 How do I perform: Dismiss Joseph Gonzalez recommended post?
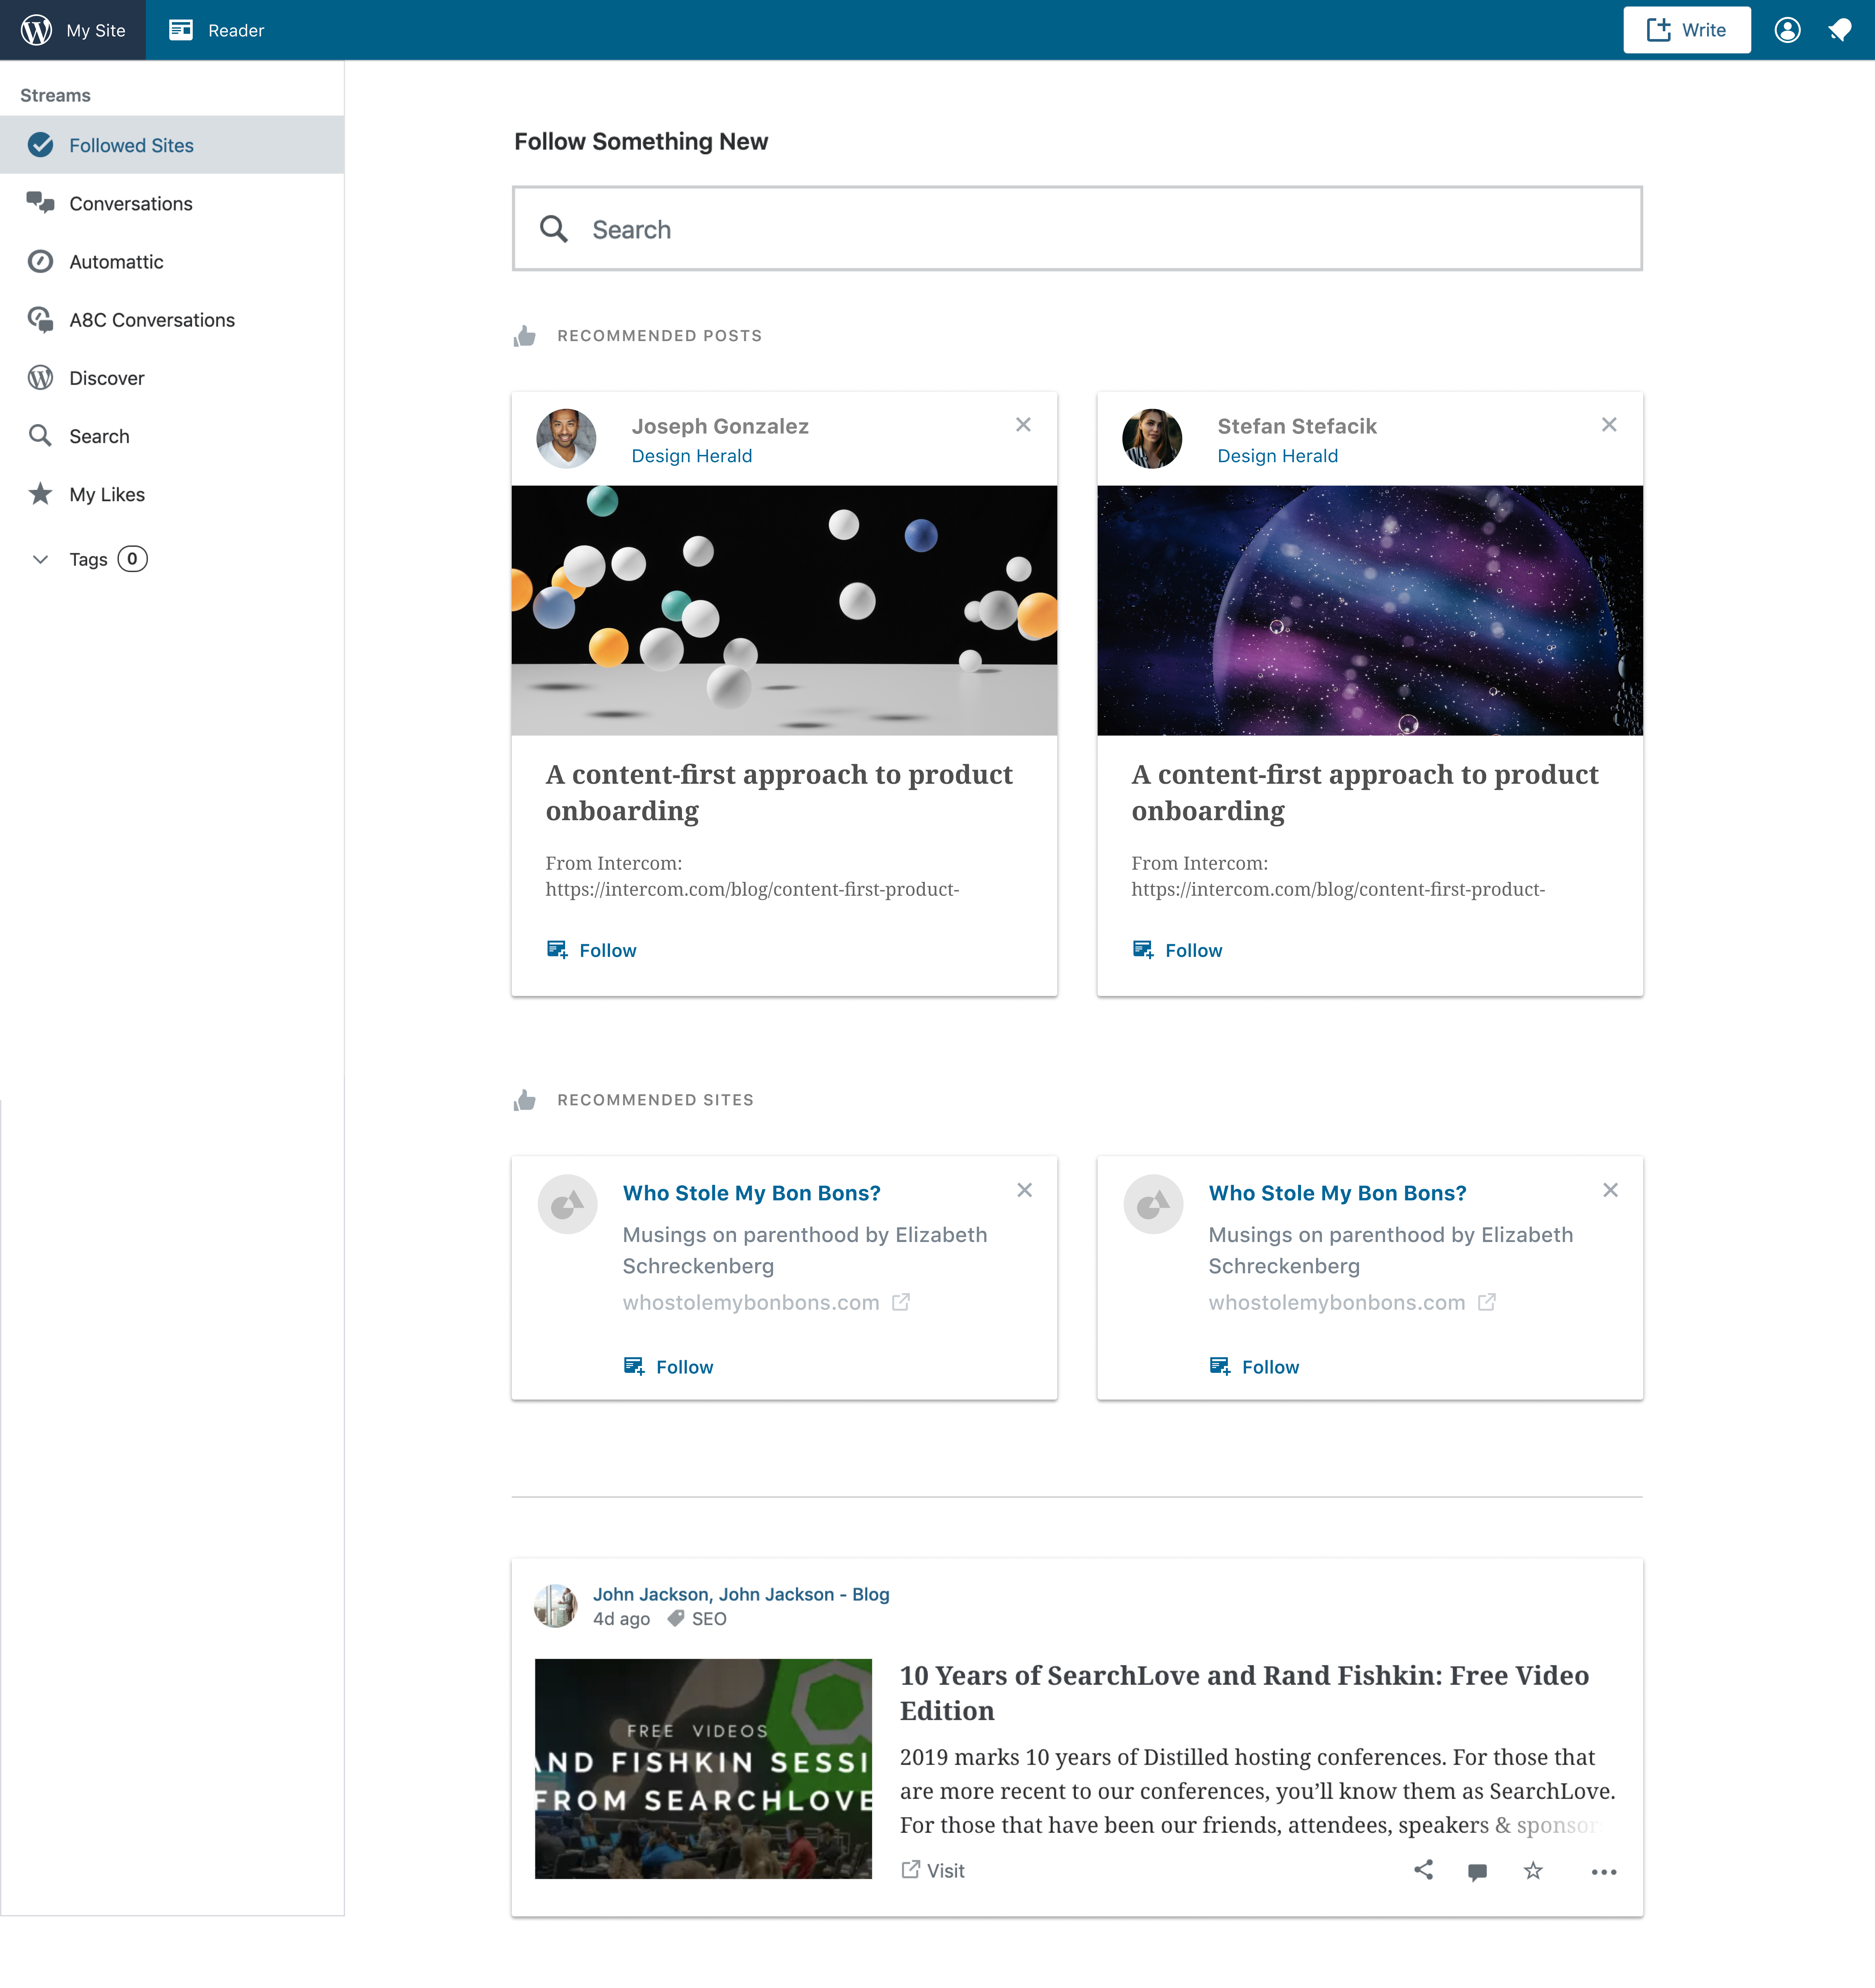1023,425
